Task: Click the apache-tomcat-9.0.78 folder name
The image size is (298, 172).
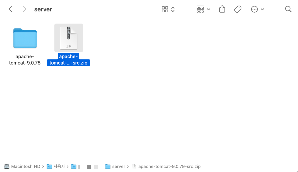Action: [x=25, y=59]
